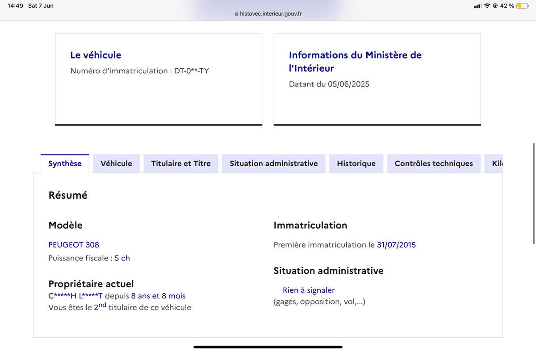
Task: Switch to the Véhicule tab
Action: [116, 163]
